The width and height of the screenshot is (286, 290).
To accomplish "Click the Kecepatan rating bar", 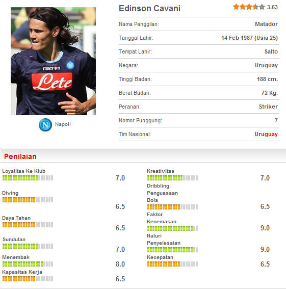I will point(172,264).
